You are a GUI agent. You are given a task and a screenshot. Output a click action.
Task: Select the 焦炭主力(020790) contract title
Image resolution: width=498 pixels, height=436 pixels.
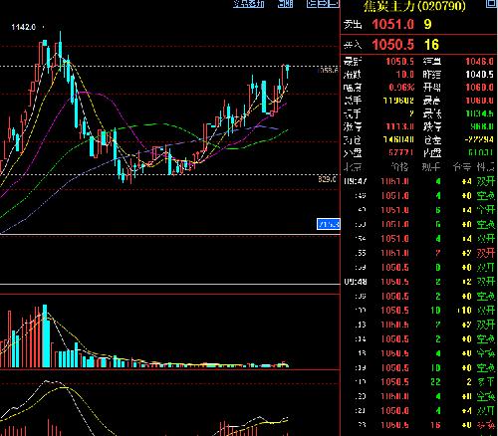[x=414, y=6]
